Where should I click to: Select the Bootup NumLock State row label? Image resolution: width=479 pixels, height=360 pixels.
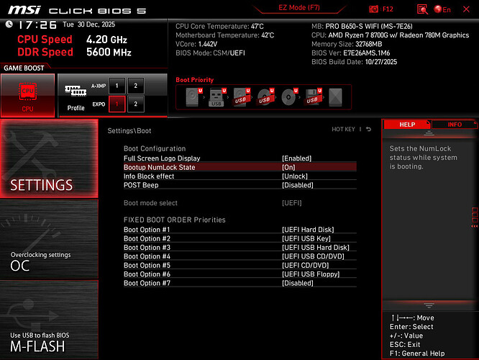tap(159, 167)
